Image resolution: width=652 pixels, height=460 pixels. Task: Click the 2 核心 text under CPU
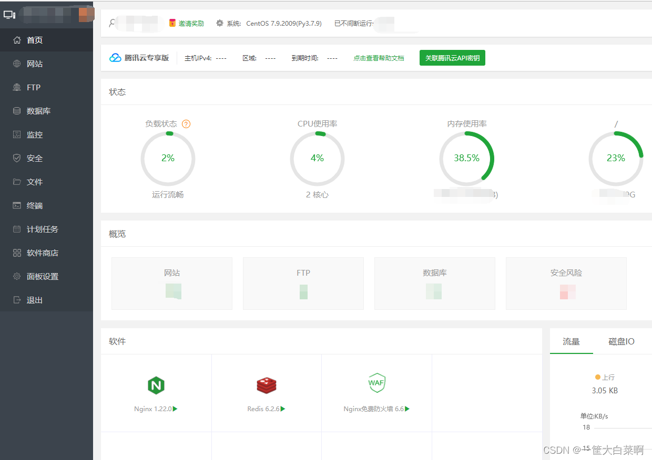coord(317,195)
